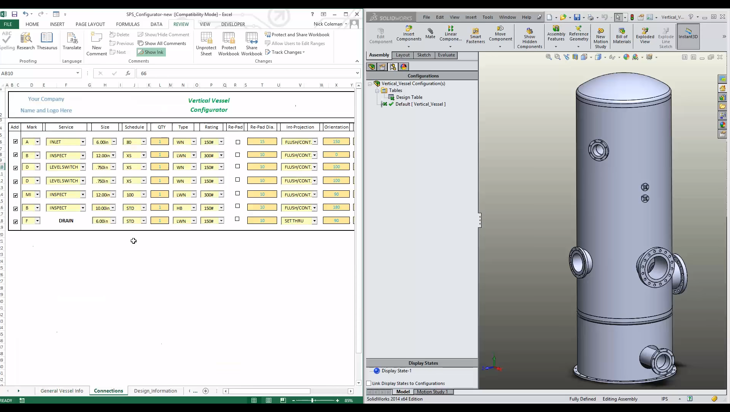
Task: Open the Design_Information sheet tab
Action: point(155,391)
